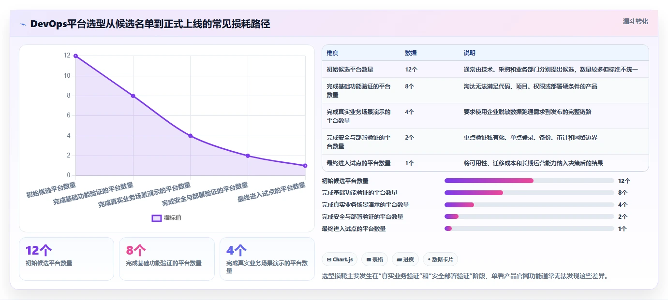Screen dimensions: 668x300
Task: Click the chart data point at value 1
Action: pyautogui.click(x=305, y=166)
